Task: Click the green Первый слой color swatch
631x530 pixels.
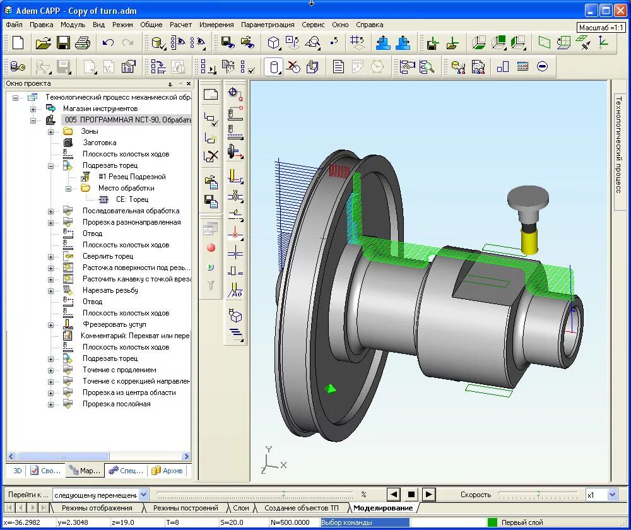Action: point(492,522)
